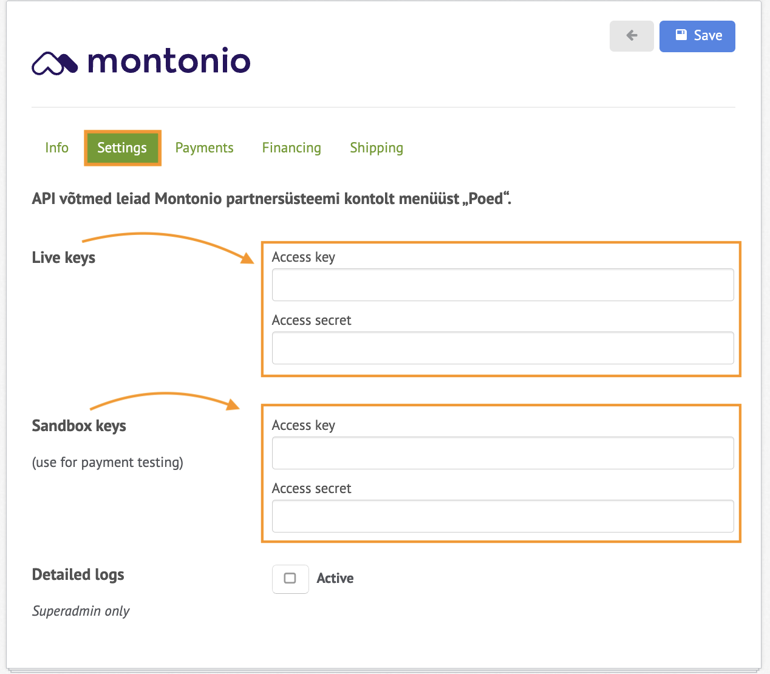Click the 'Superadmin only' note
This screenshot has height=674, width=770.
(x=81, y=611)
